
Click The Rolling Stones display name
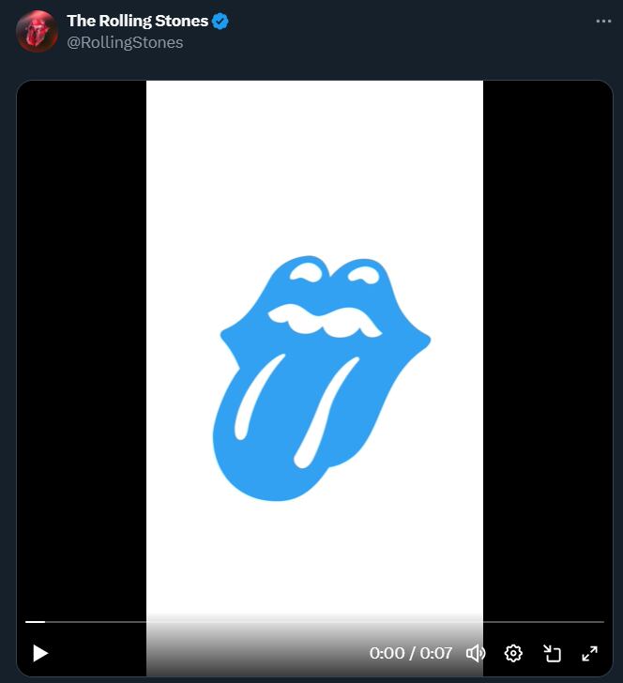click(137, 22)
